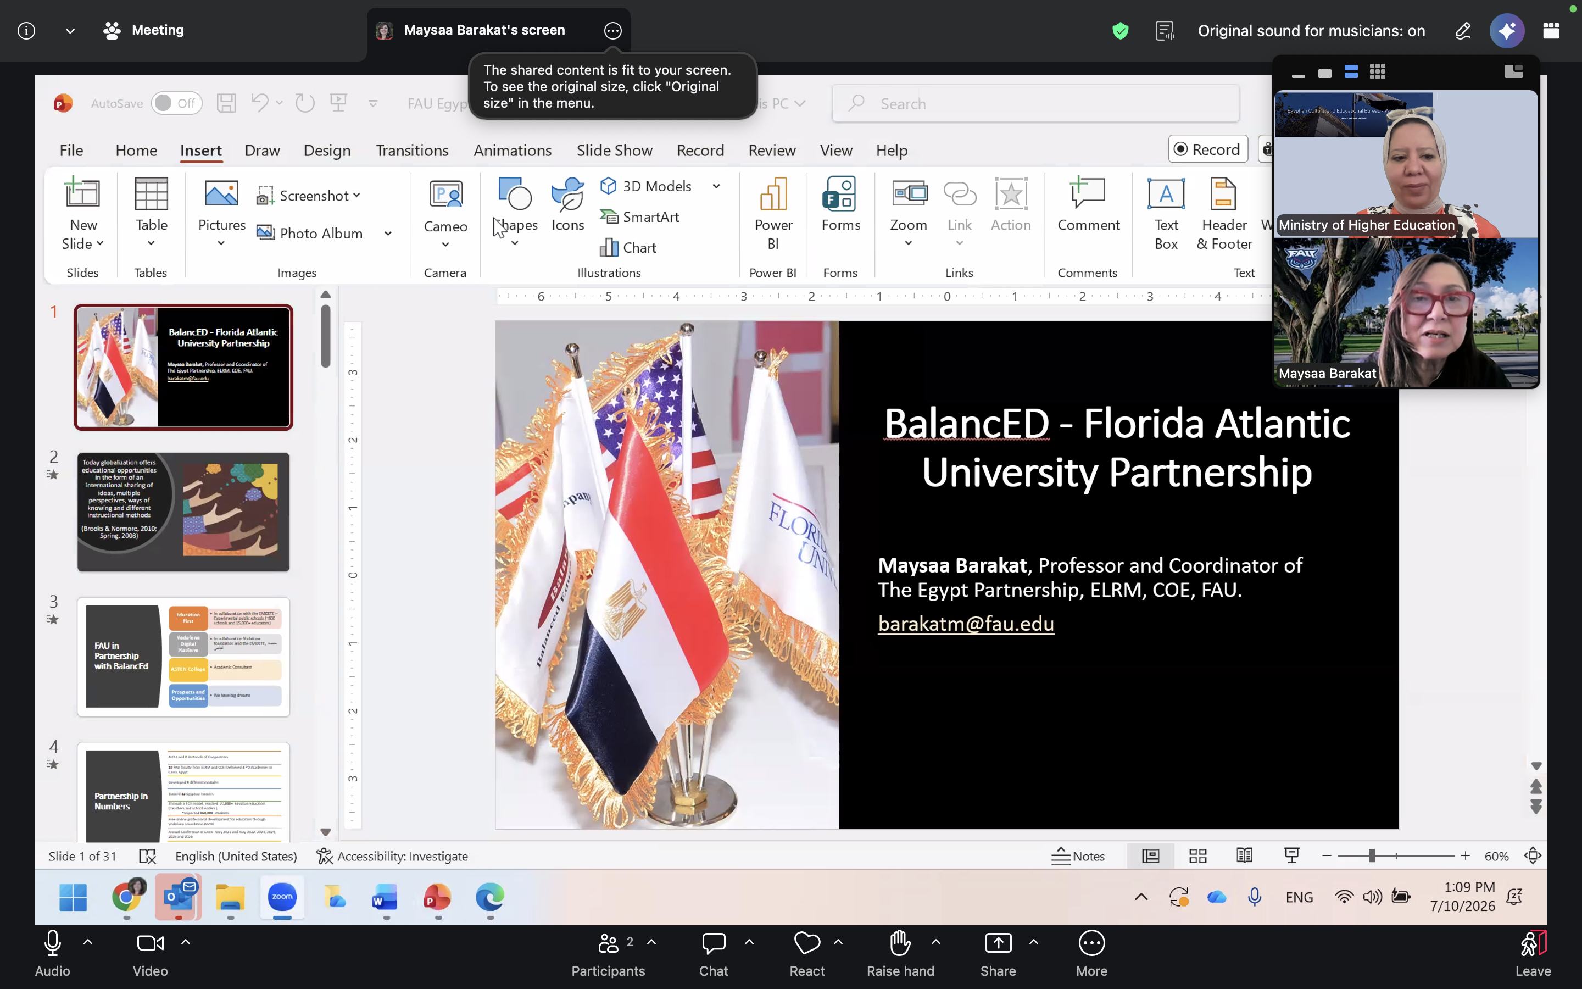Open Zoom meeting info icon
Image resolution: width=1582 pixels, height=989 pixels.
pos(26,31)
